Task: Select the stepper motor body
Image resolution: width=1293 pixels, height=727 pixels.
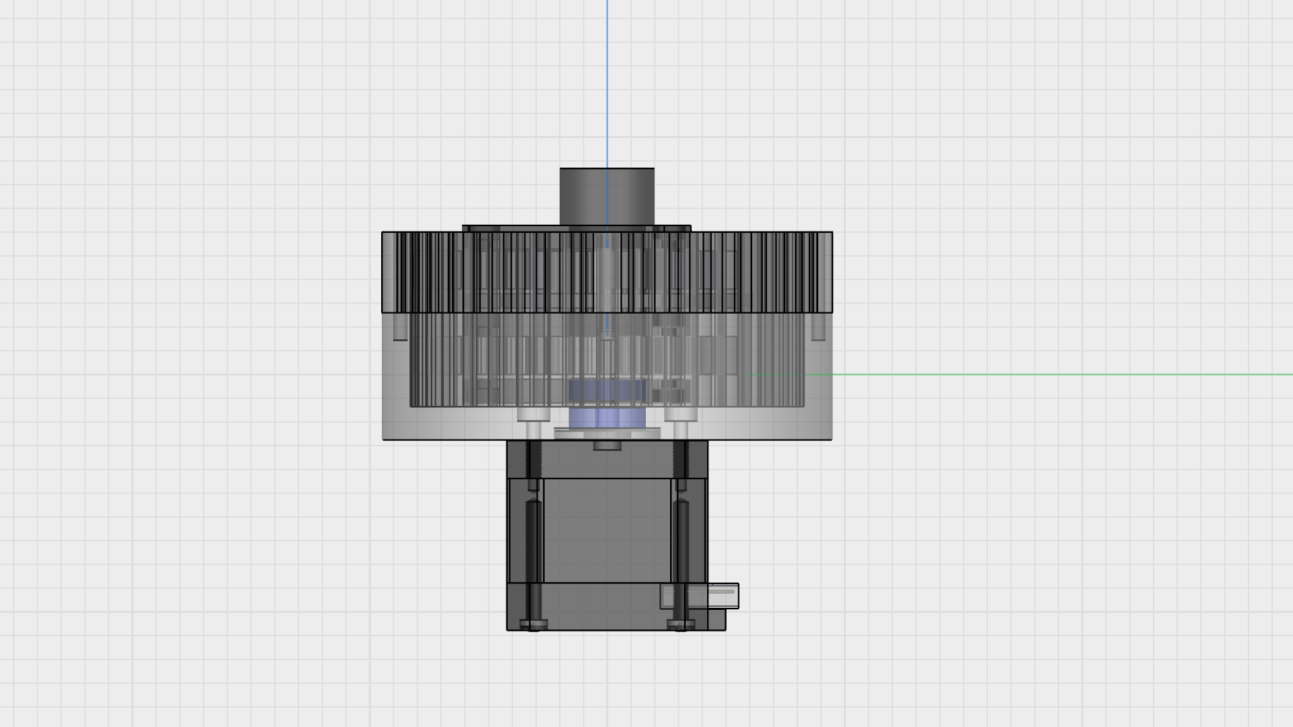Action: pyautogui.click(x=607, y=535)
